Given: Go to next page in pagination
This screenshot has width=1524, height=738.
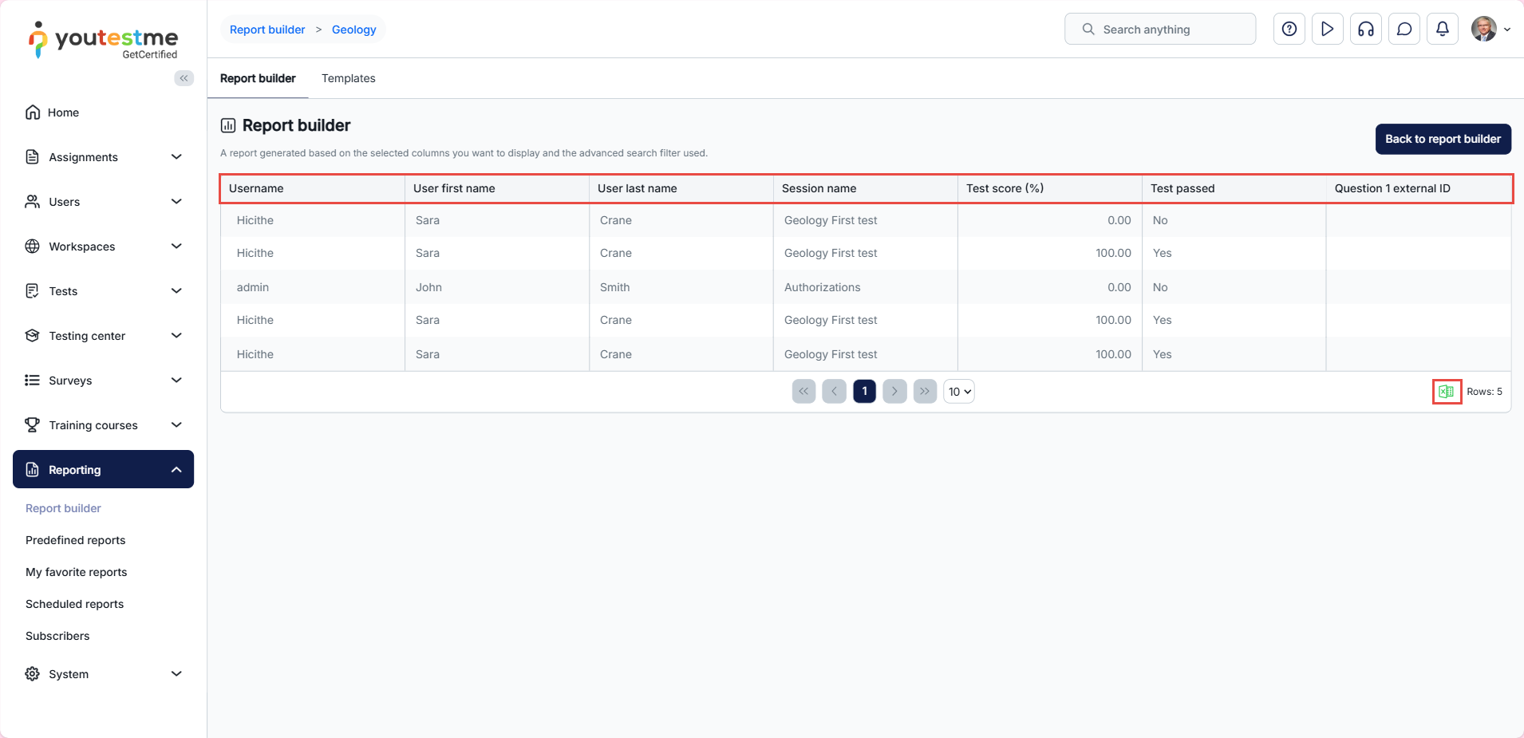Looking at the screenshot, I should pos(894,392).
